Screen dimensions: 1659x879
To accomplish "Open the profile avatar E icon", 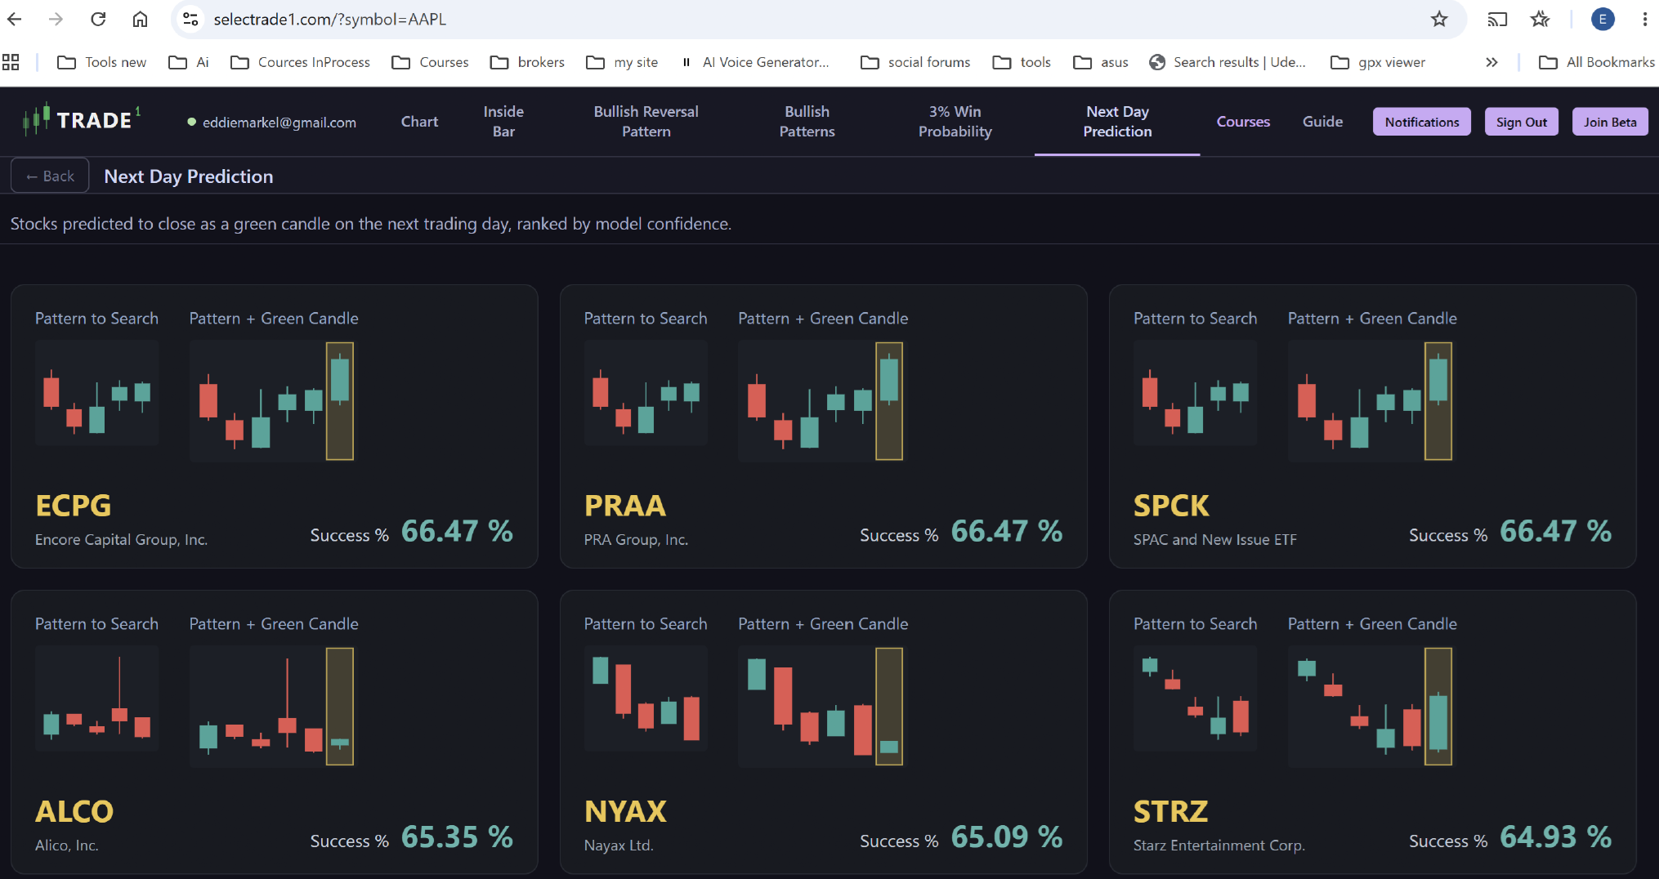I will 1603,19.
